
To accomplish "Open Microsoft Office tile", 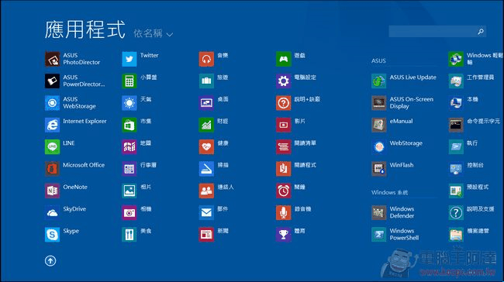I will pos(75,169).
